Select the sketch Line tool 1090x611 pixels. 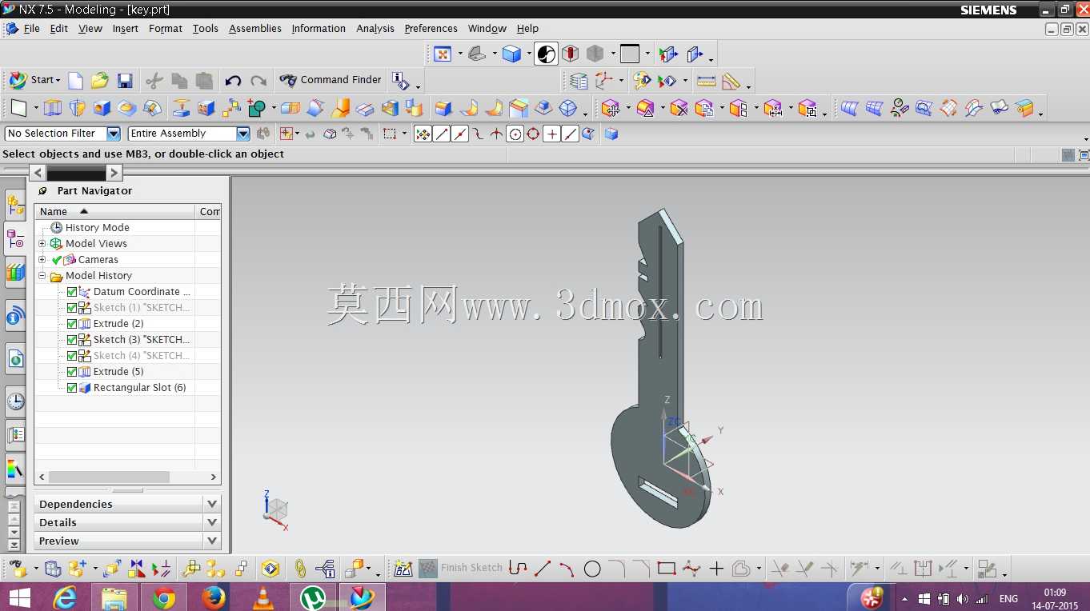543,569
